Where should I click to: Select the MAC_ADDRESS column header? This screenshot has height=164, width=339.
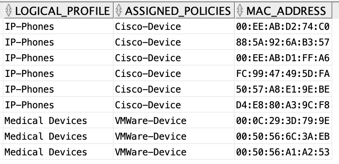click(x=284, y=10)
